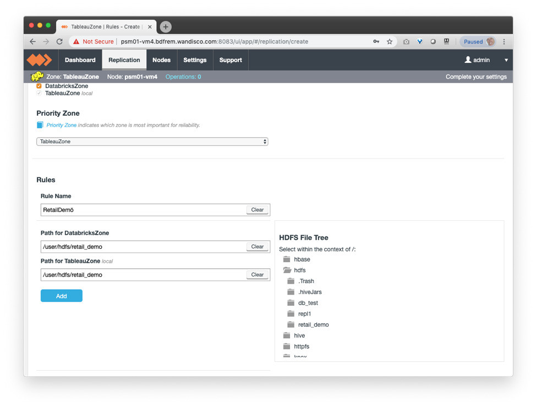Screen dimensions: 536x407
Task: Clear the Rule Name field
Action: [257, 210]
